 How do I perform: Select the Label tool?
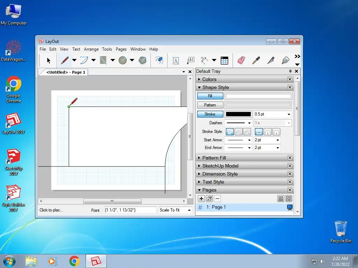pos(191,61)
